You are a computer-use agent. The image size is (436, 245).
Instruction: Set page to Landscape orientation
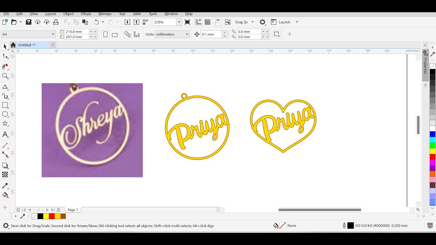click(x=115, y=34)
